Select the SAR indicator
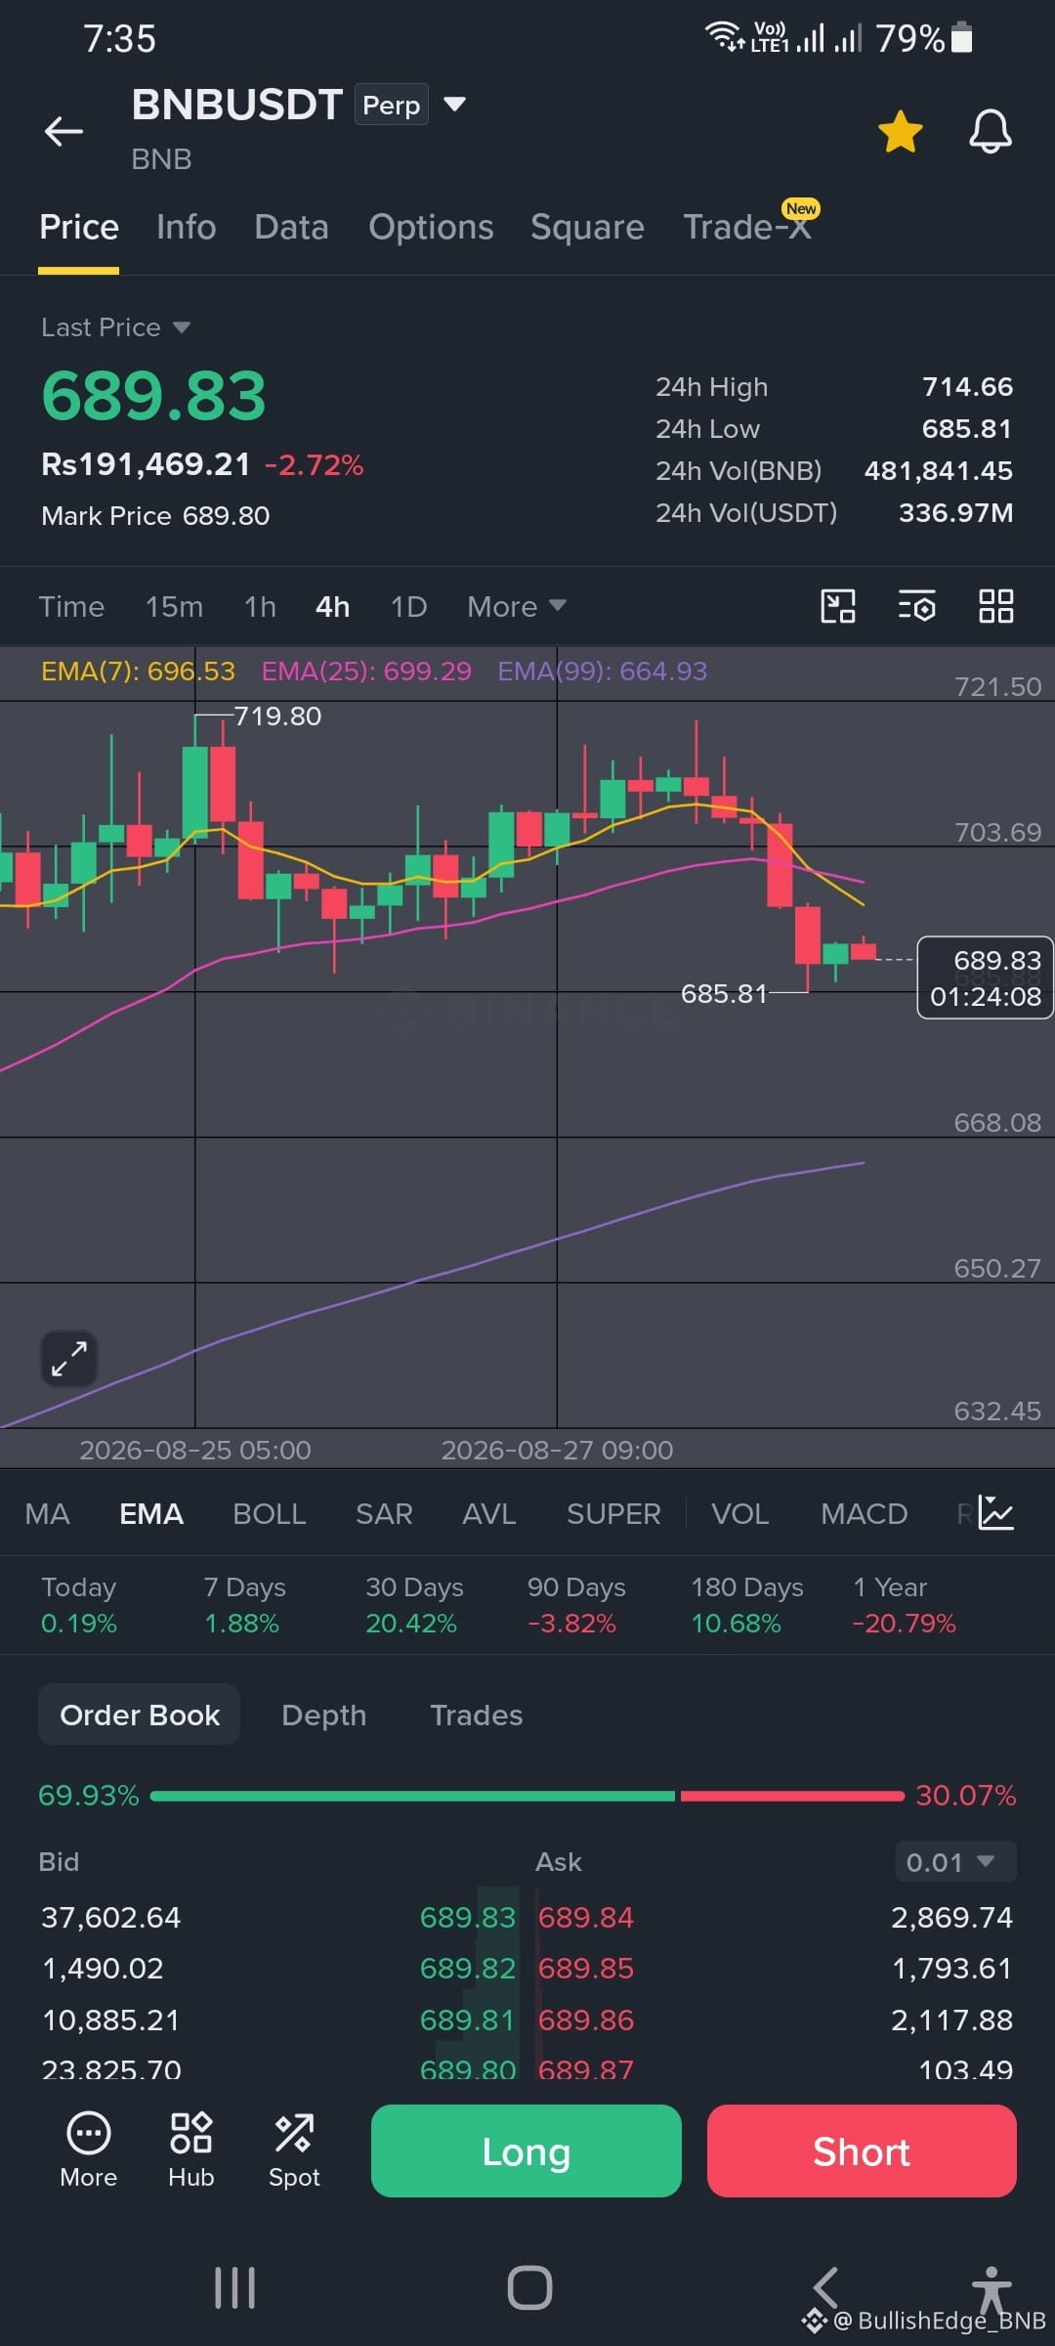The image size is (1055, 2346). coord(384,1513)
